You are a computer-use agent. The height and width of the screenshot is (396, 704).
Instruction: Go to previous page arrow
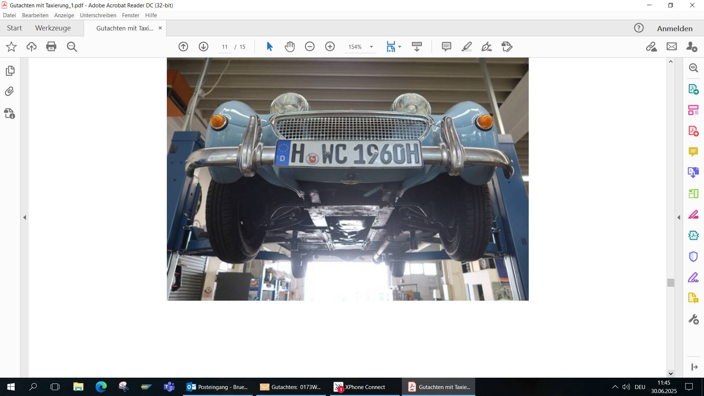[x=183, y=47]
